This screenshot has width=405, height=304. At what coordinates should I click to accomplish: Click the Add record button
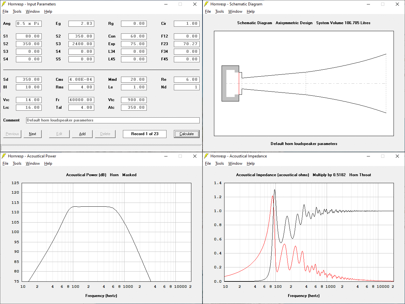click(x=82, y=134)
